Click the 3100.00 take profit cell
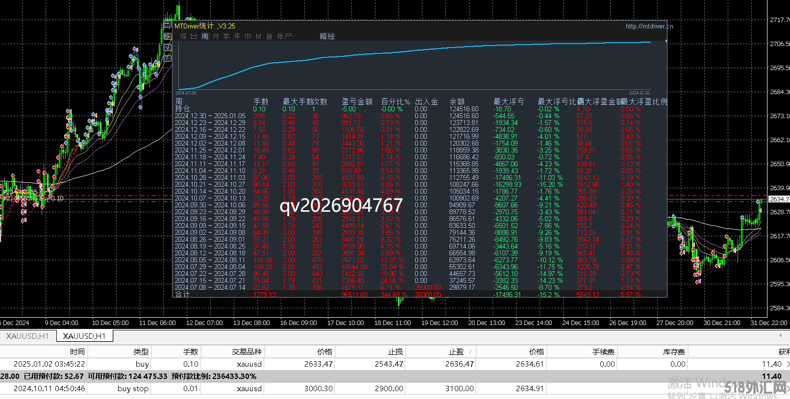The image size is (790, 399). pos(460,388)
